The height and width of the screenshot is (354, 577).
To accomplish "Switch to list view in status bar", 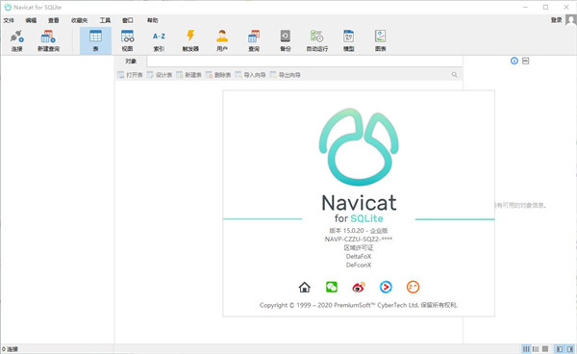I will 526,349.
